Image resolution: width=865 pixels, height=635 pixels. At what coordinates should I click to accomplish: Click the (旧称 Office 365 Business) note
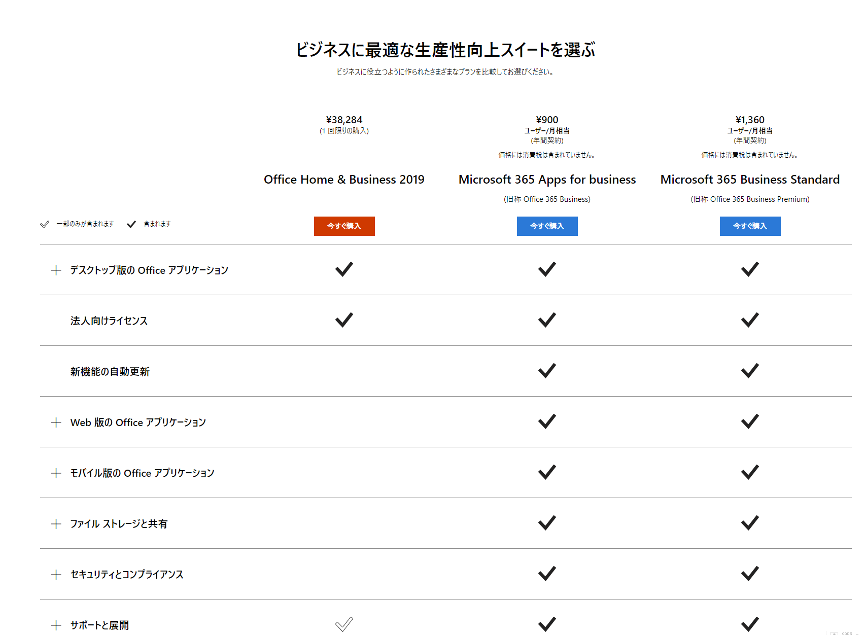[547, 199]
